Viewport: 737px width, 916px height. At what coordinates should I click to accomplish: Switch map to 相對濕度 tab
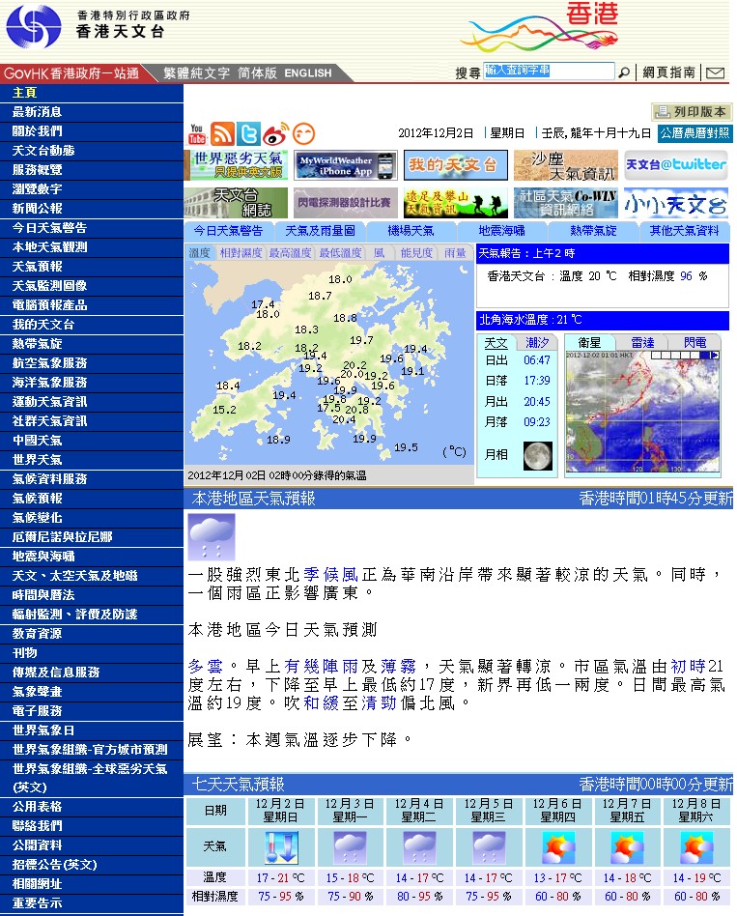241,253
